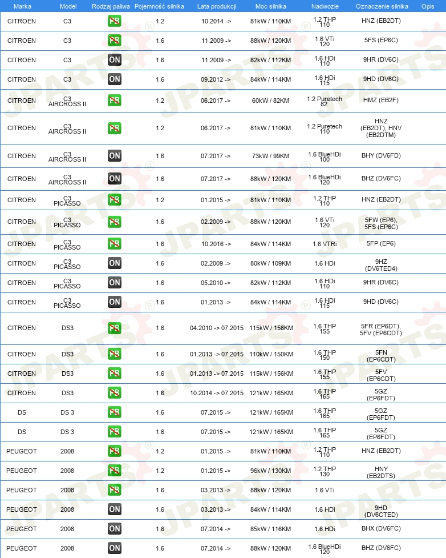The width and height of the screenshot is (446, 558).
Task: Select the cell '85kW / 116KM'
Action: click(270, 529)
